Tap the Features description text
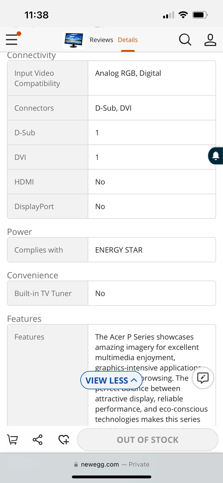 tap(151, 378)
